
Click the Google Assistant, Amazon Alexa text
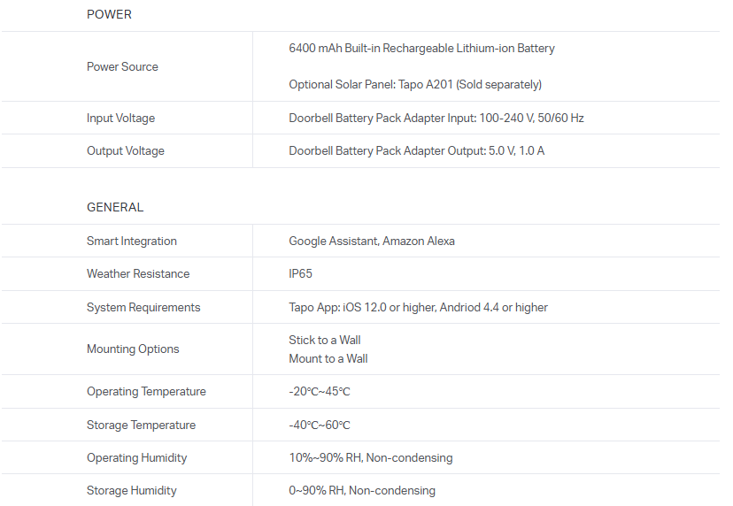[x=371, y=241]
